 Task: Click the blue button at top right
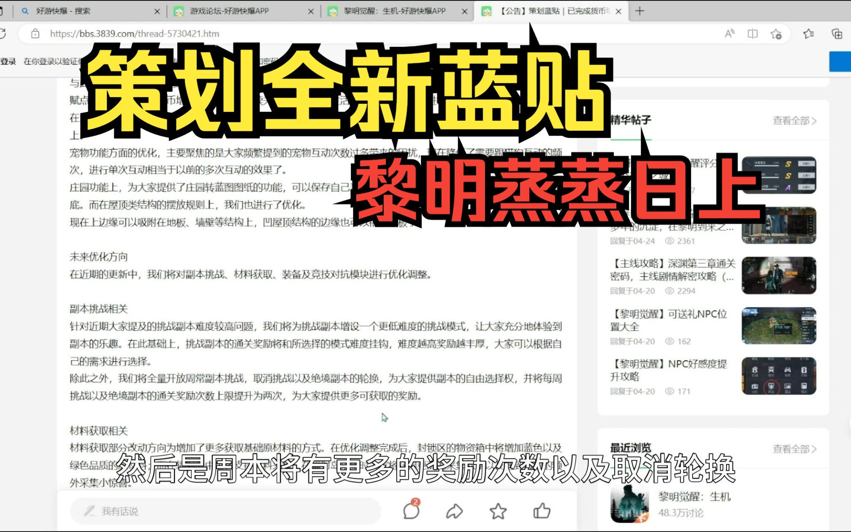[840, 62]
